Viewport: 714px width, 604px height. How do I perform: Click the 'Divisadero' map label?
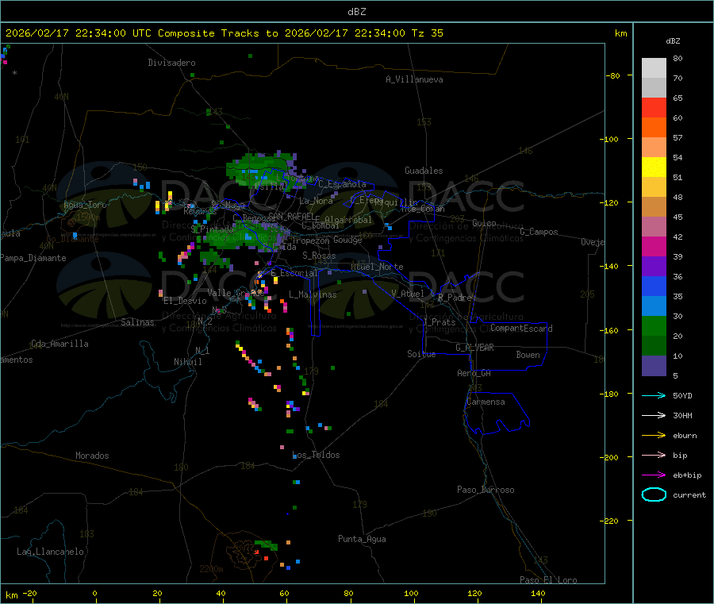pyautogui.click(x=171, y=63)
